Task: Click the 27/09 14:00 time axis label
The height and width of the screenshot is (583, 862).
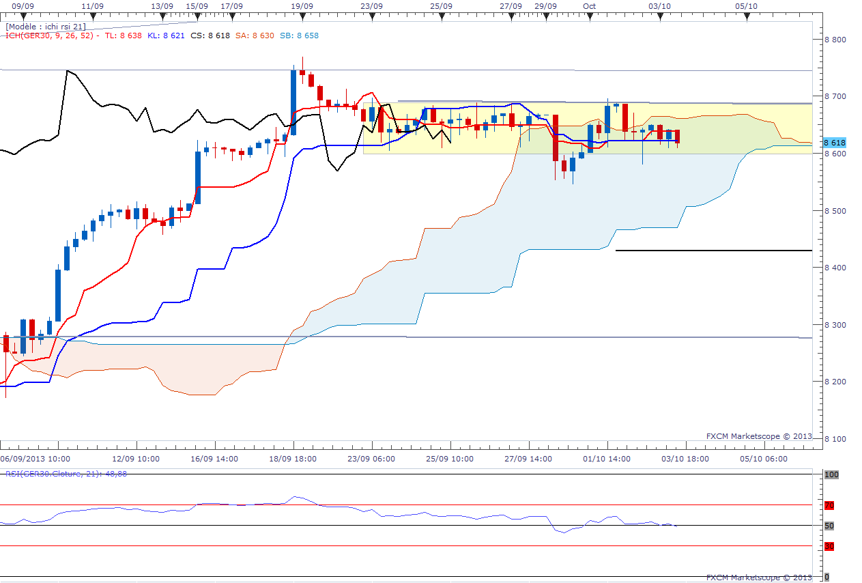Action: click(x=528, y=459)
